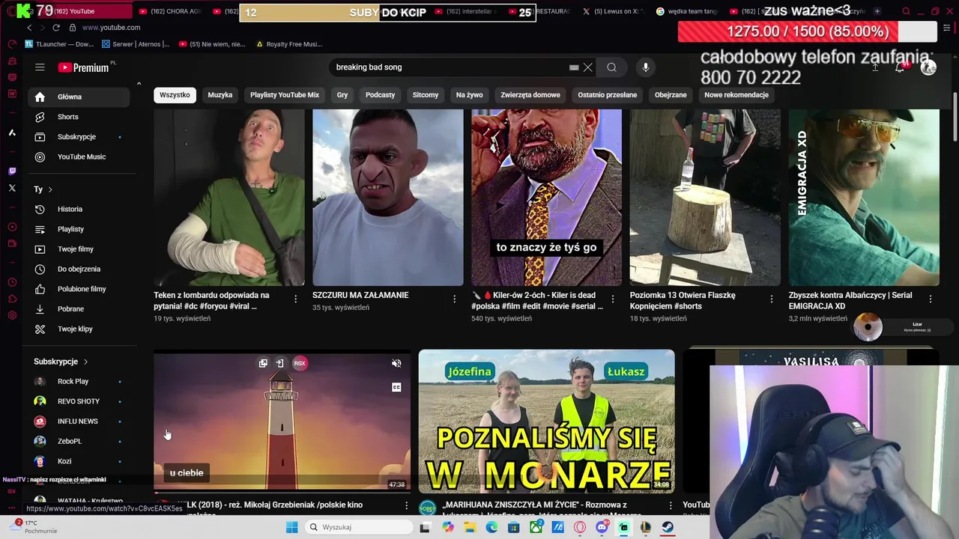
Task: Open ZeboPL channel subscription
Action: coord(79,442)
